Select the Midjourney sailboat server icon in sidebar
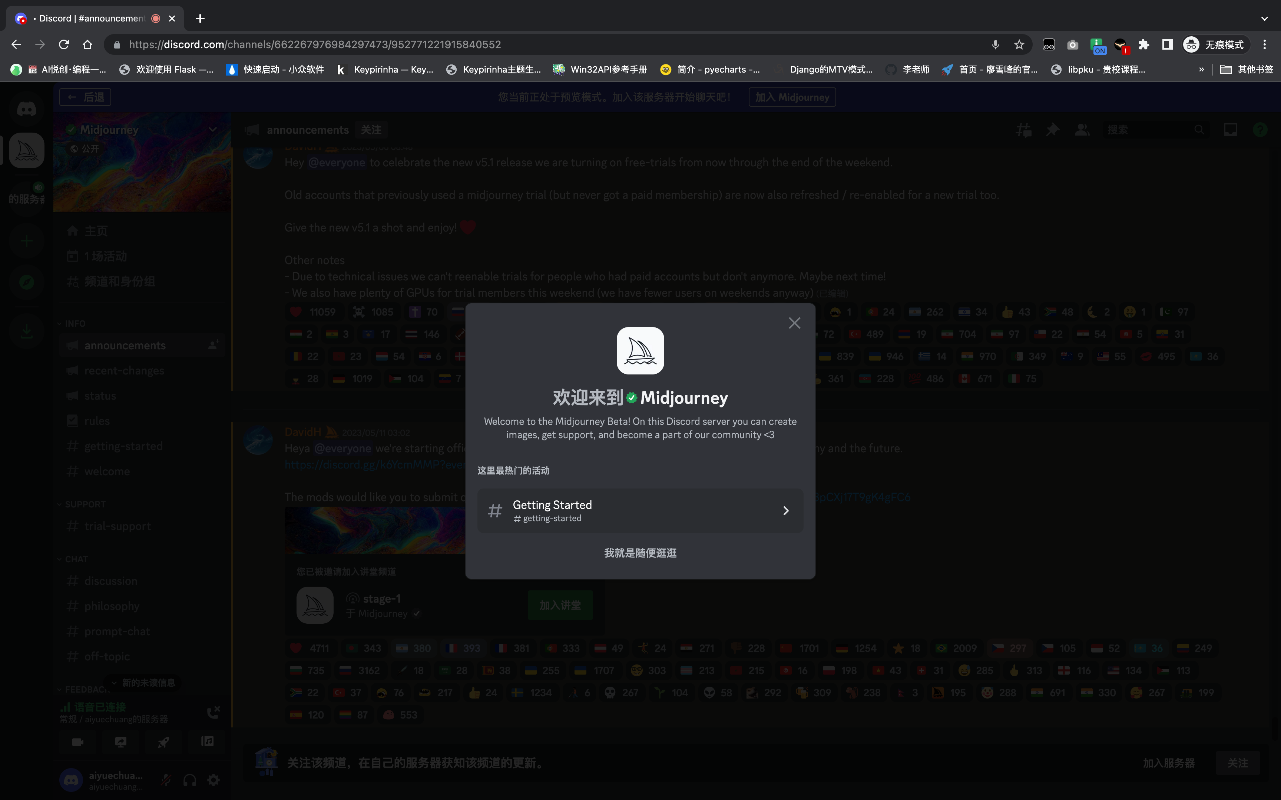 [26, 151]
